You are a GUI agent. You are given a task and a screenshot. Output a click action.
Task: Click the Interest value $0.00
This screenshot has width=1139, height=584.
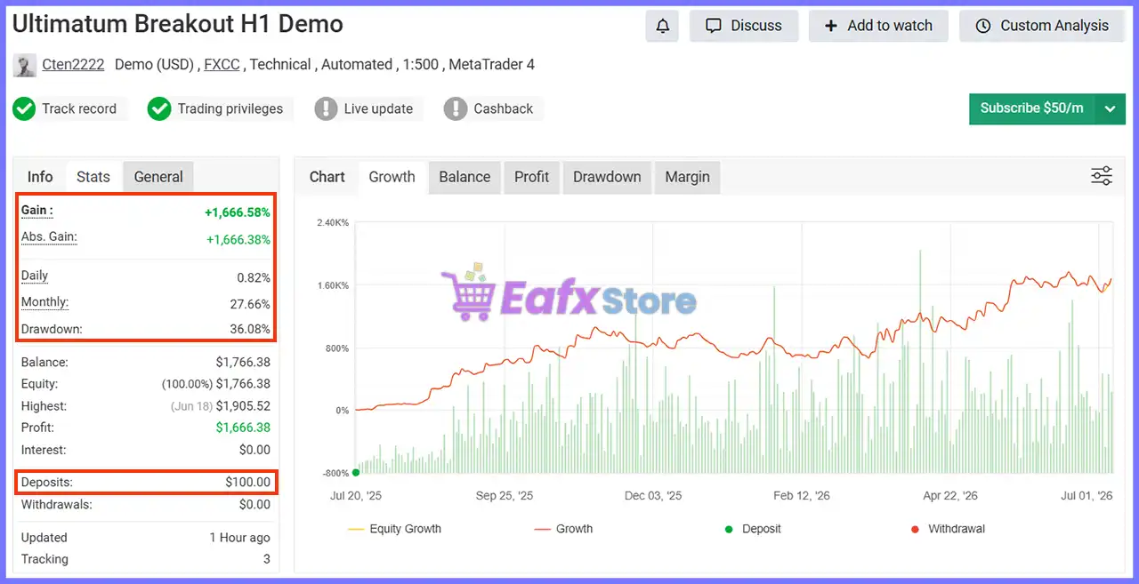point(254,450)
